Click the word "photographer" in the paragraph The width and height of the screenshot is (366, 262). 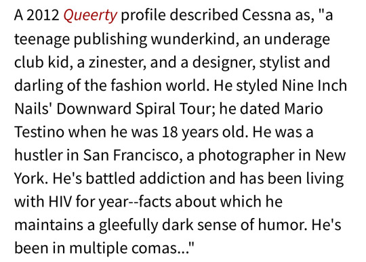point(246,156)
